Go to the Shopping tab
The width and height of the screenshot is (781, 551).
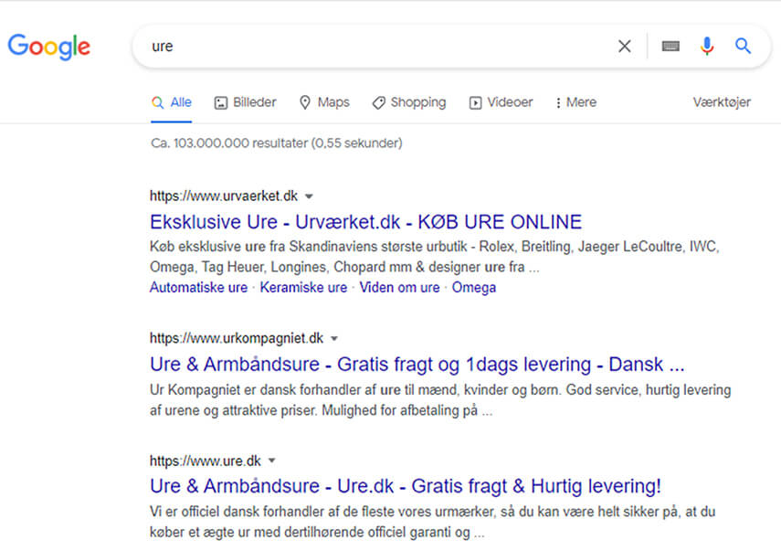pos(409,102)
